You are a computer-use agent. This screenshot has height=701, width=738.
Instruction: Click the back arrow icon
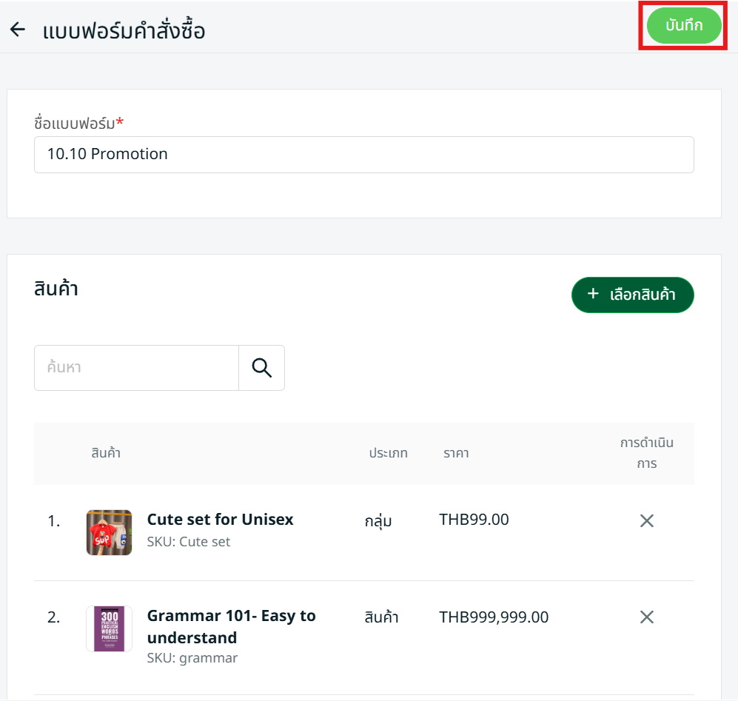pos(17,30)
